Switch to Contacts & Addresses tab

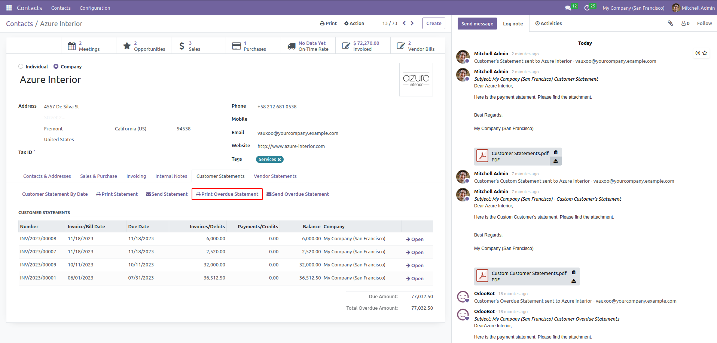tap(47, 176)
